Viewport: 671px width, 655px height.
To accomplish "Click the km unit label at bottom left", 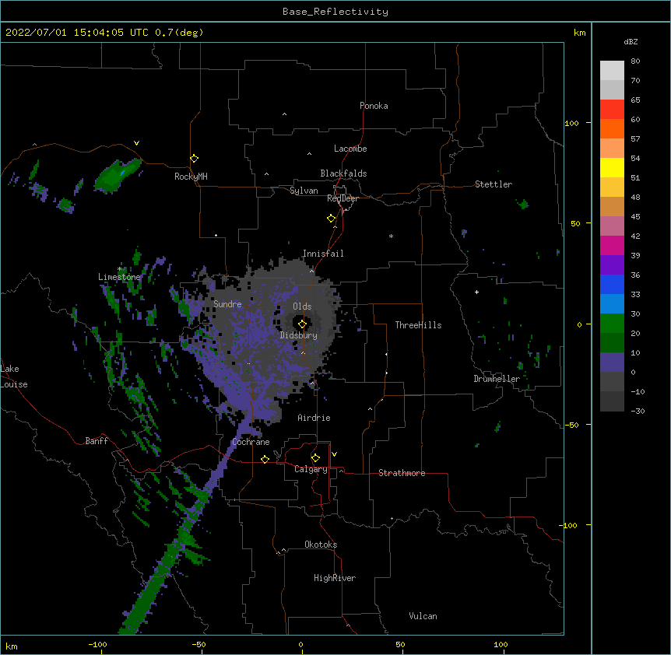I will click(x=11, y=646).
